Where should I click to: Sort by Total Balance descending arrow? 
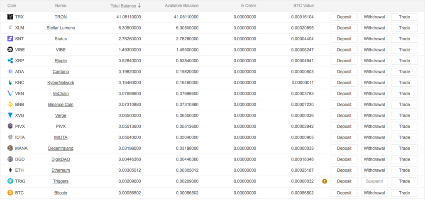click(139, 5)
